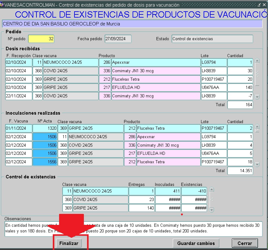Image resolution: width=268 pixels, height=250 pixels.
Task: Click the NEUMOCOCO 24/25 existencias value -410
Action: [194, 191]
